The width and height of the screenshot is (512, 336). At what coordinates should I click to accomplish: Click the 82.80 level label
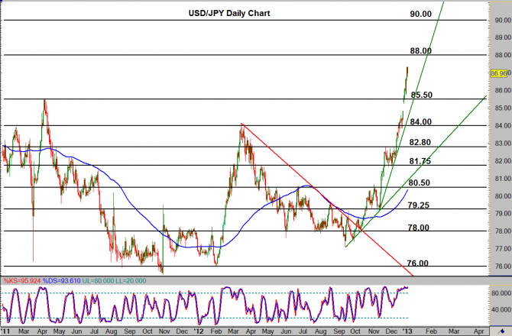(x=420, y=142)
